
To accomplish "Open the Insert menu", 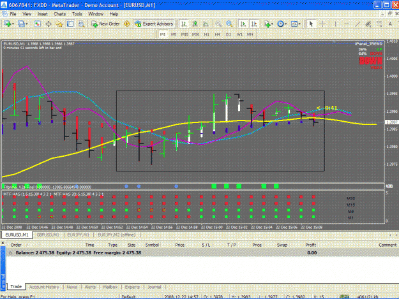I will (x=43, y=14).
